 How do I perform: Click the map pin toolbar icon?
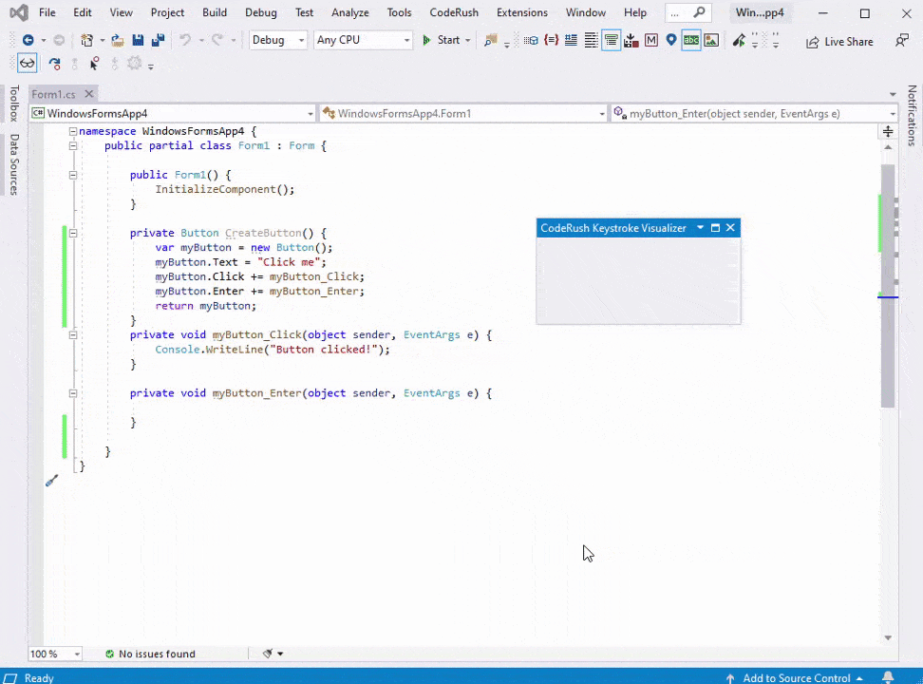click(672, 40)
